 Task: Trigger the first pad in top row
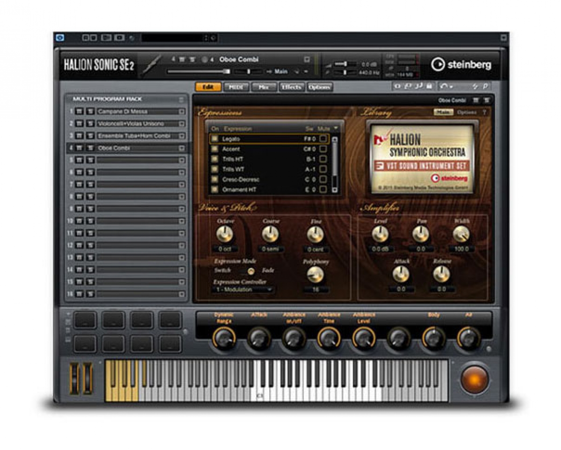[x=85, y=320]
